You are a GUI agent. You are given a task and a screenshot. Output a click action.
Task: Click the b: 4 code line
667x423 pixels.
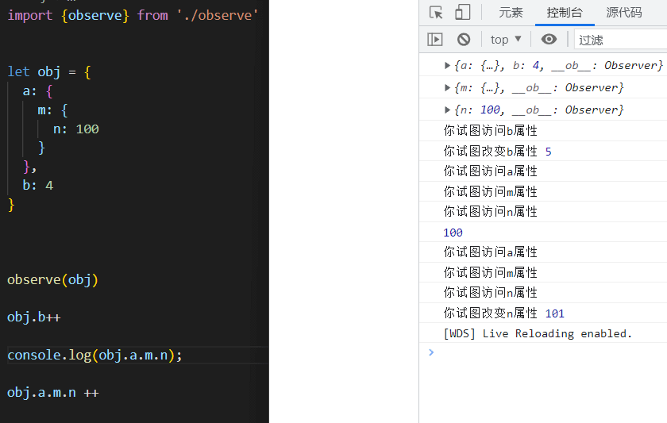click(38, 186)
